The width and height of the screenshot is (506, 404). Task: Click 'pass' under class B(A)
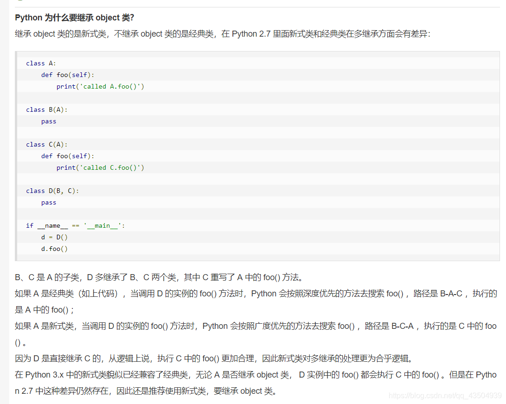49,122
